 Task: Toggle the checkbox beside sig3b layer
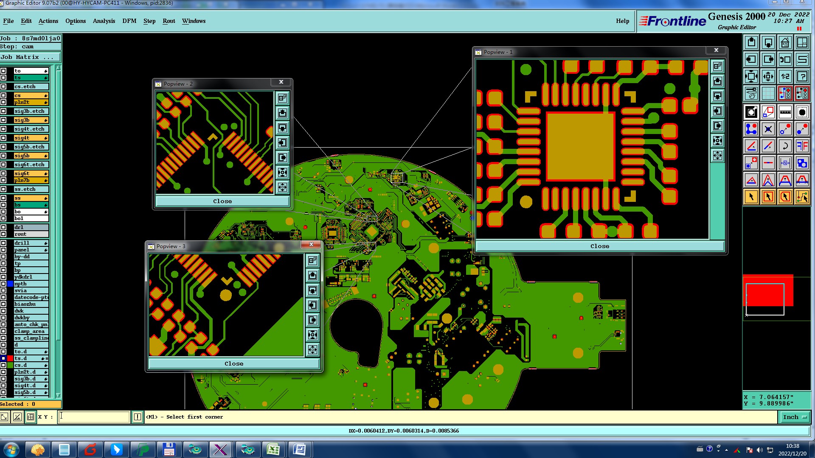[3, 120]
